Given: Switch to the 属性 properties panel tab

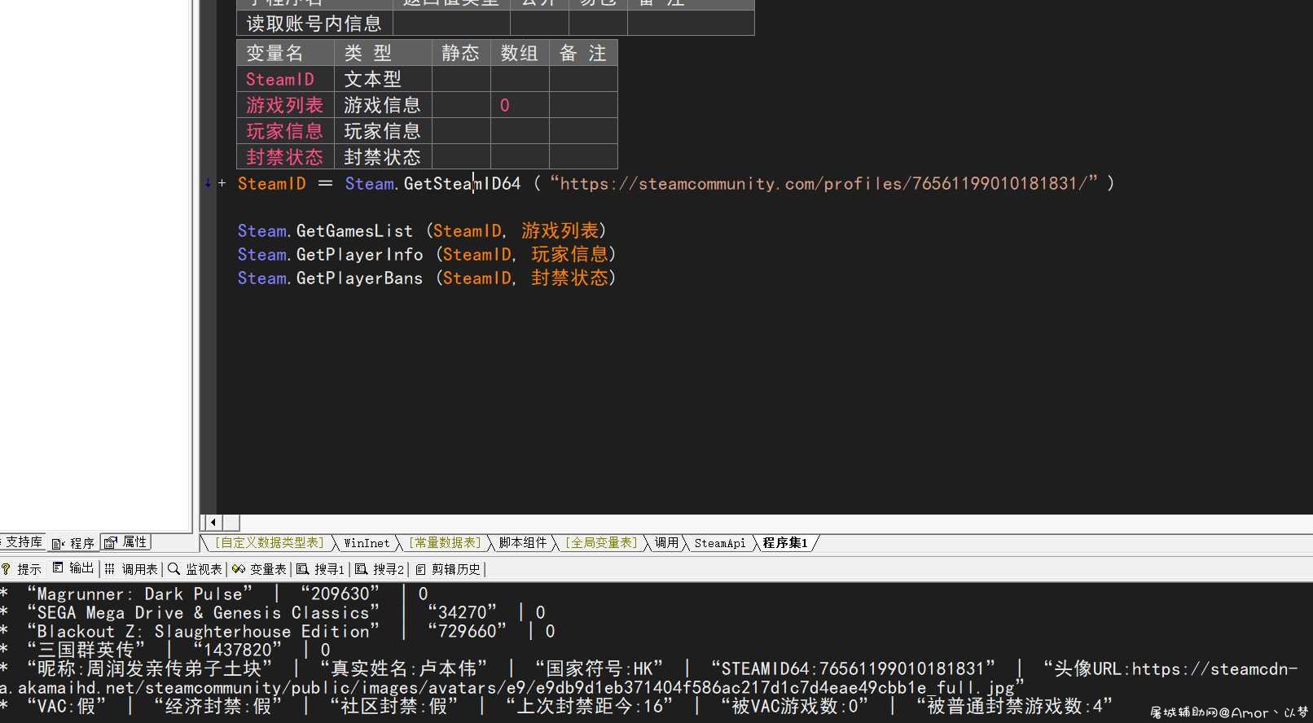Looking at the screenshot, I should point(125,542).
